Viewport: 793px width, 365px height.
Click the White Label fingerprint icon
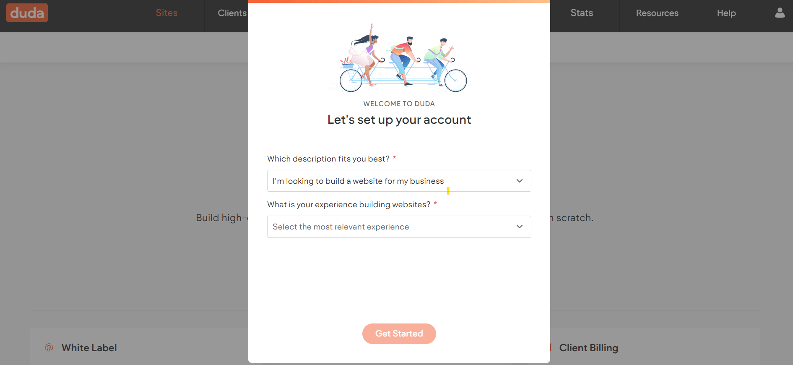(49, 347)
